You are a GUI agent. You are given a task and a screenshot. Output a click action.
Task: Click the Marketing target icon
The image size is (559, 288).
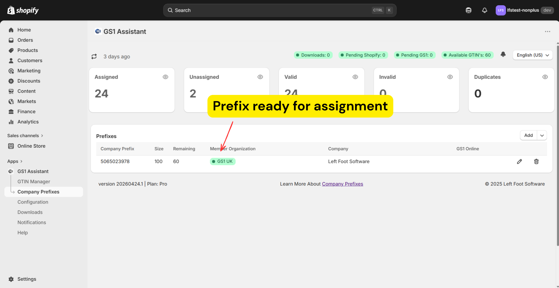tap(11, 71)
